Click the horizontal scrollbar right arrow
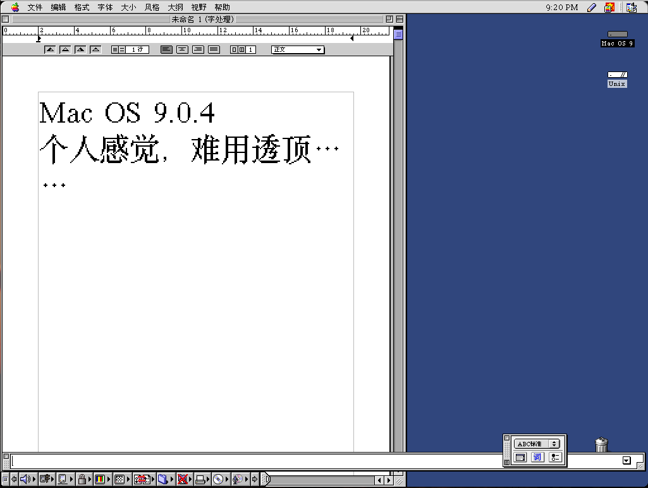 click(x=388, y=480)
